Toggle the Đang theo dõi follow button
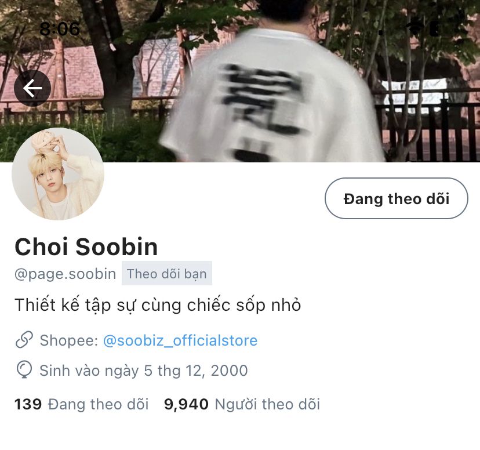 [397, 198]
